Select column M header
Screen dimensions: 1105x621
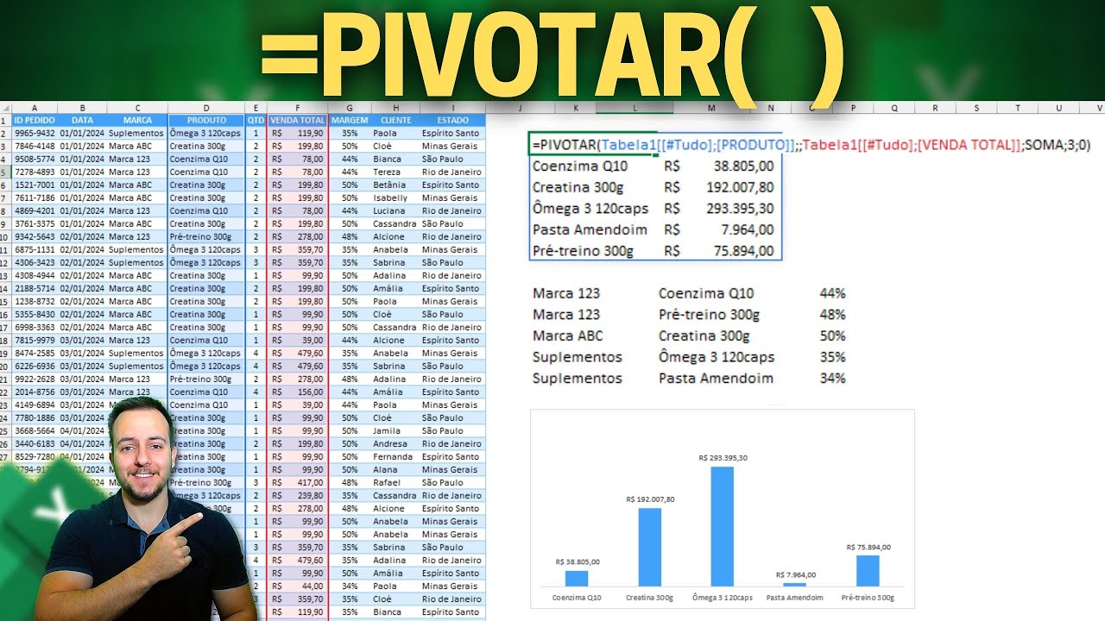[x=710, y=108]
